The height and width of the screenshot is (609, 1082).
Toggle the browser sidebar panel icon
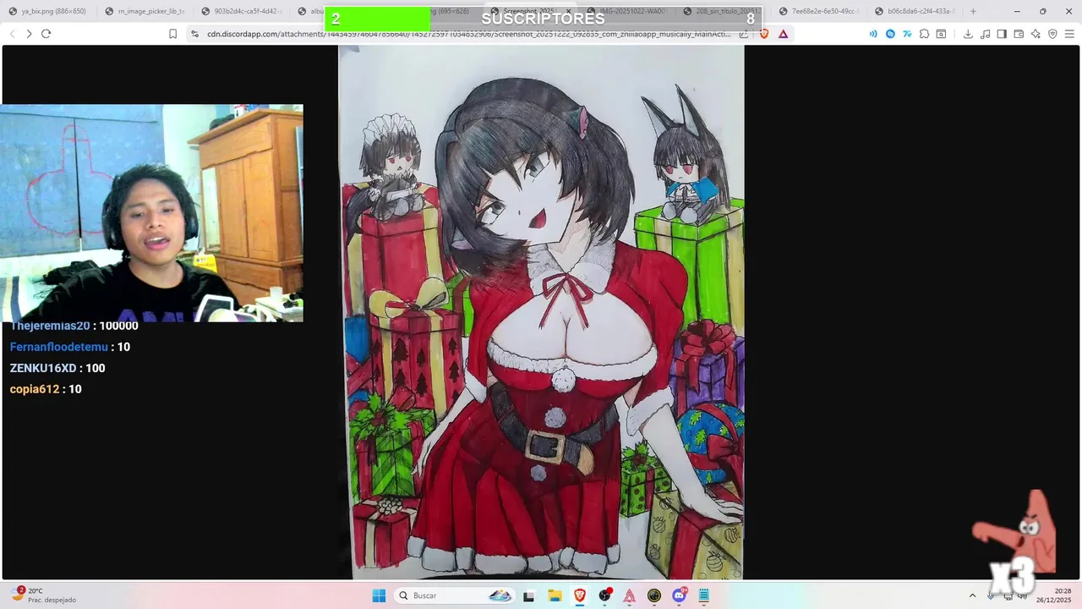pos(1002,34)
